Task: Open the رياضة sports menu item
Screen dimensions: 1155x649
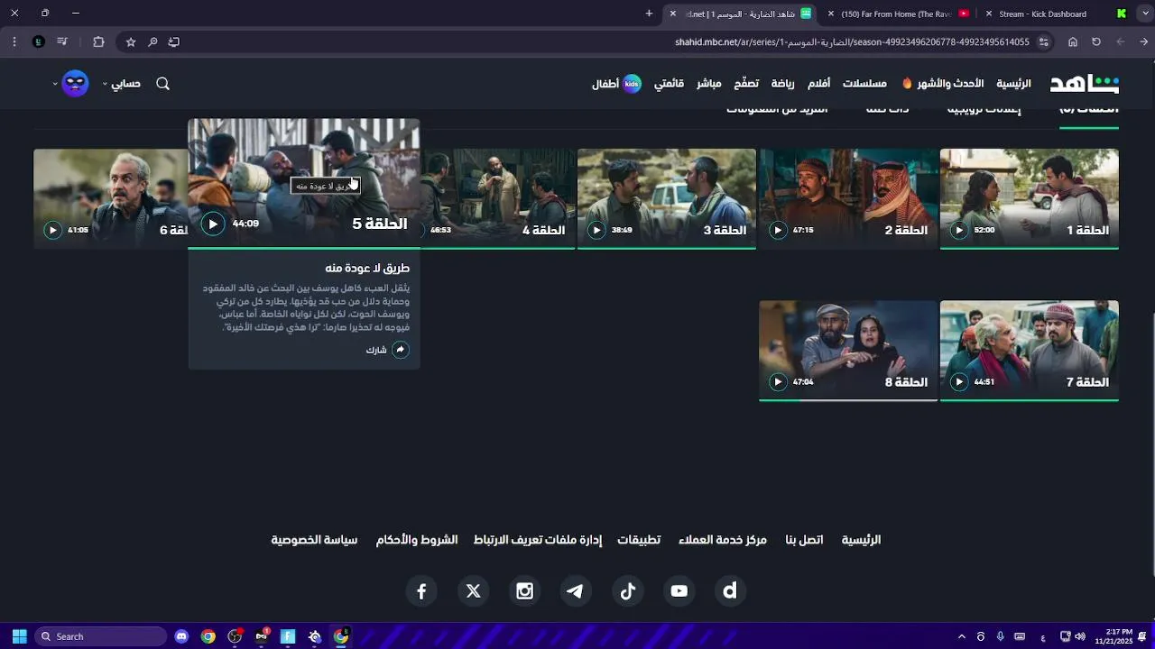Action: click(782, 84)
